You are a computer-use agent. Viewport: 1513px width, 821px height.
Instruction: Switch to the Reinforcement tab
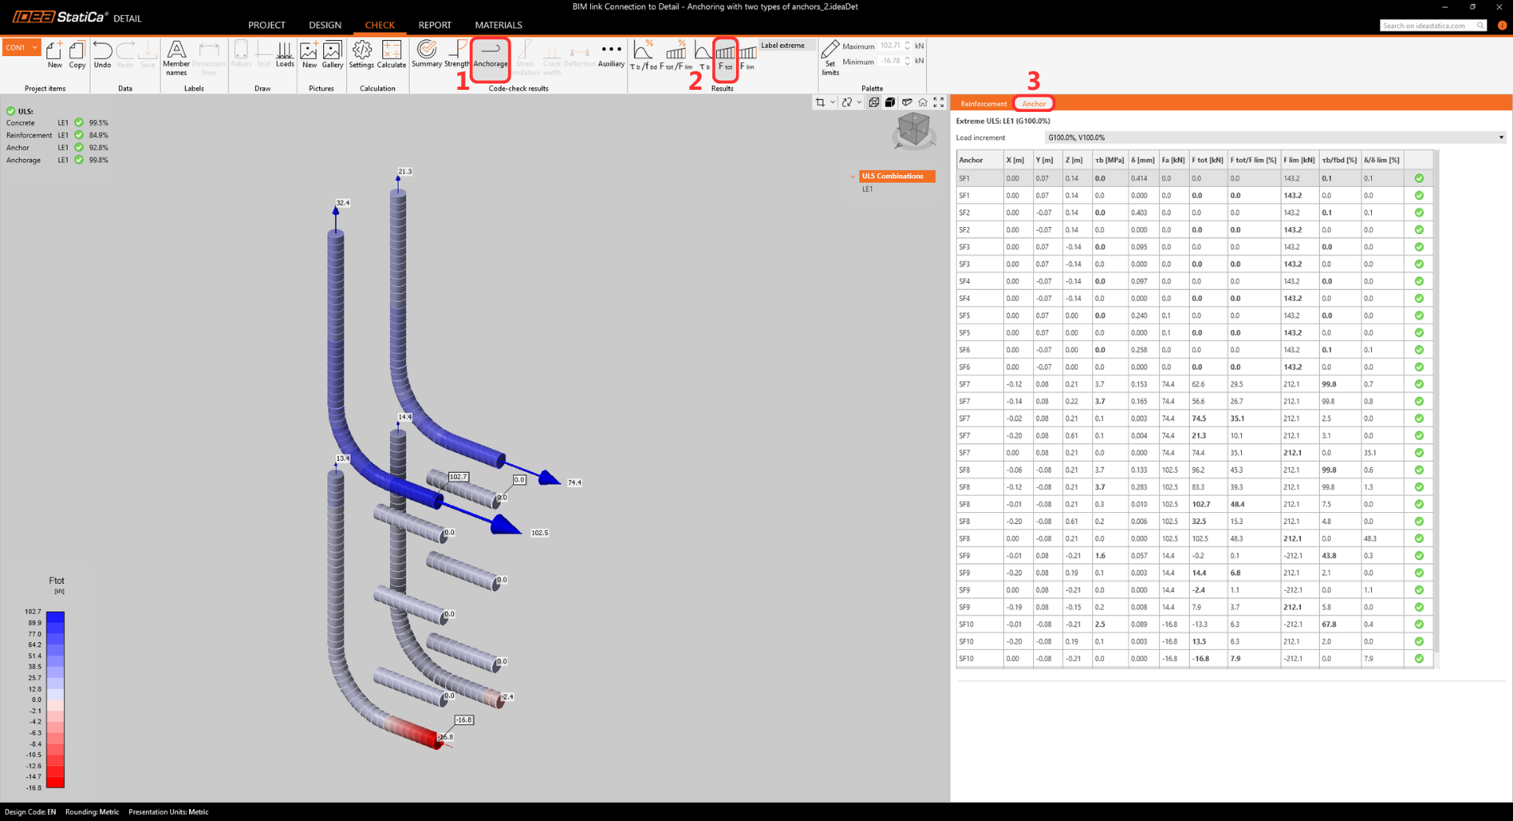click(x=983, y=104)
